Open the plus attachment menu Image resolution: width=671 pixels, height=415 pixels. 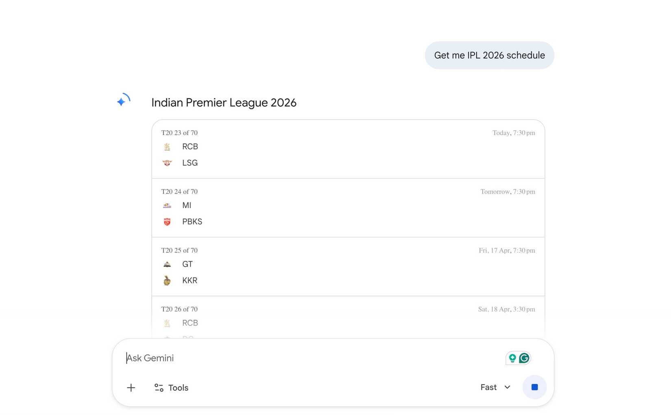click(131, 388)
